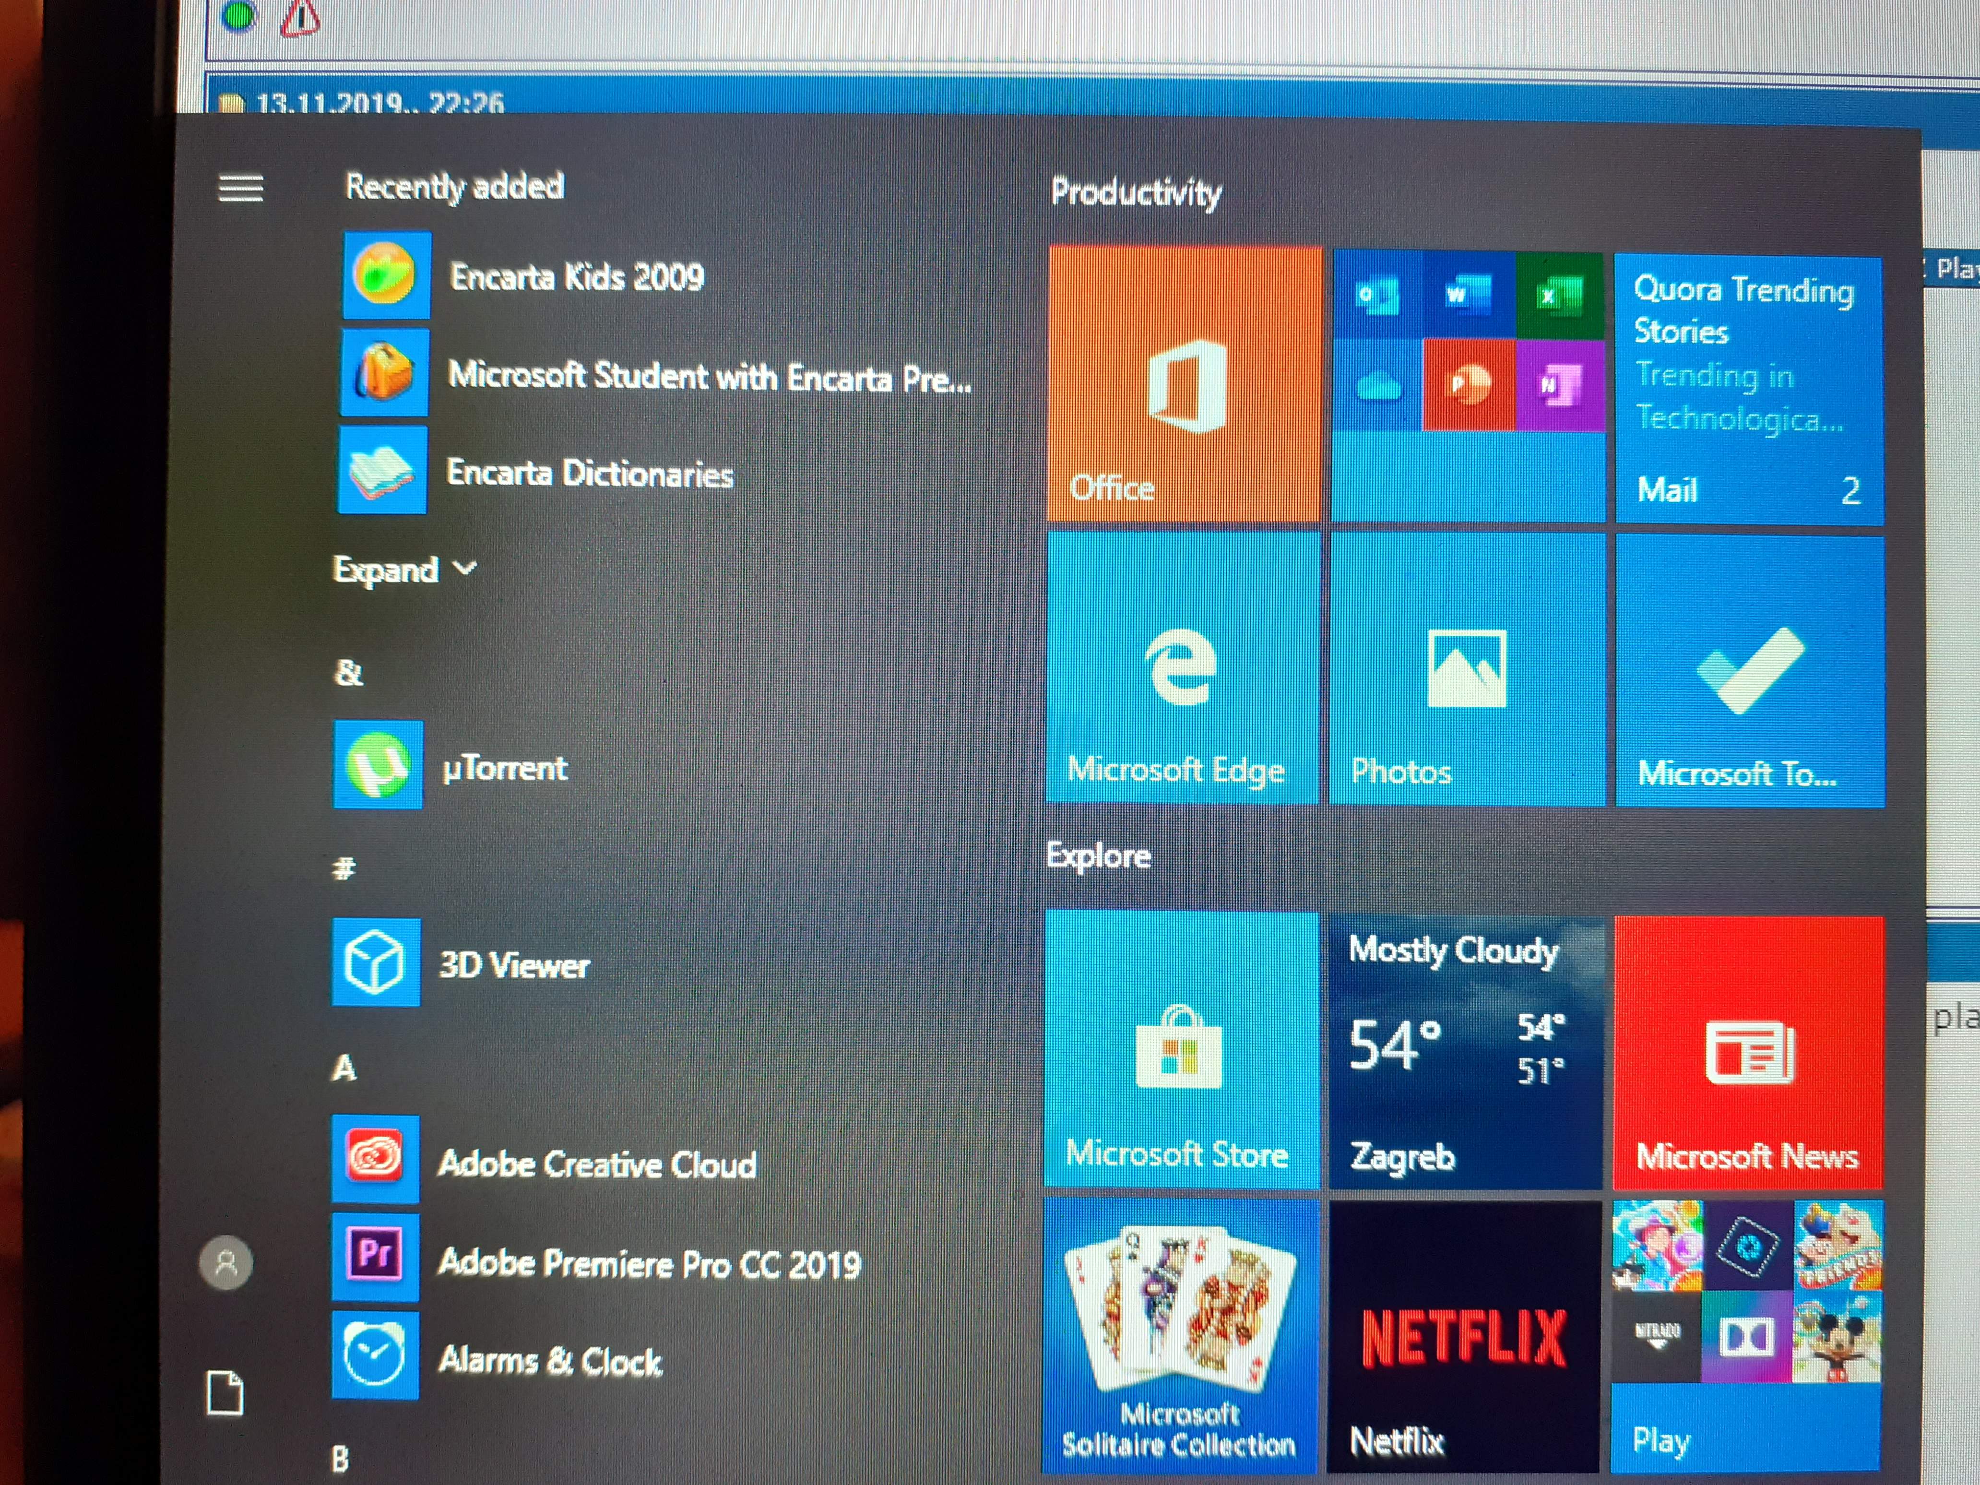Open Documents icon in left rail
Image resolution: width=1980 pixels, height=1485 pixels.
tap(225, 1393)
